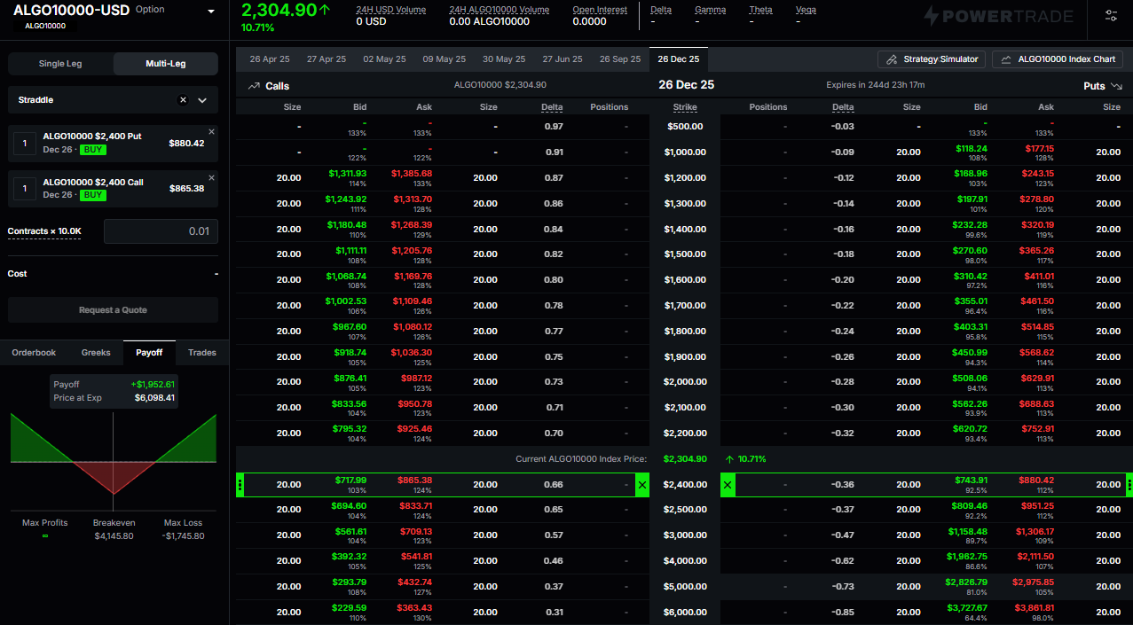This screenshot has width=1133, height=625.
Task: Select the 27 Apr 25 expiry tab
Action: point(327,59)
